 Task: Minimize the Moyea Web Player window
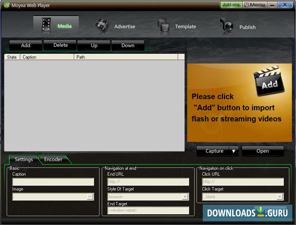272,5
